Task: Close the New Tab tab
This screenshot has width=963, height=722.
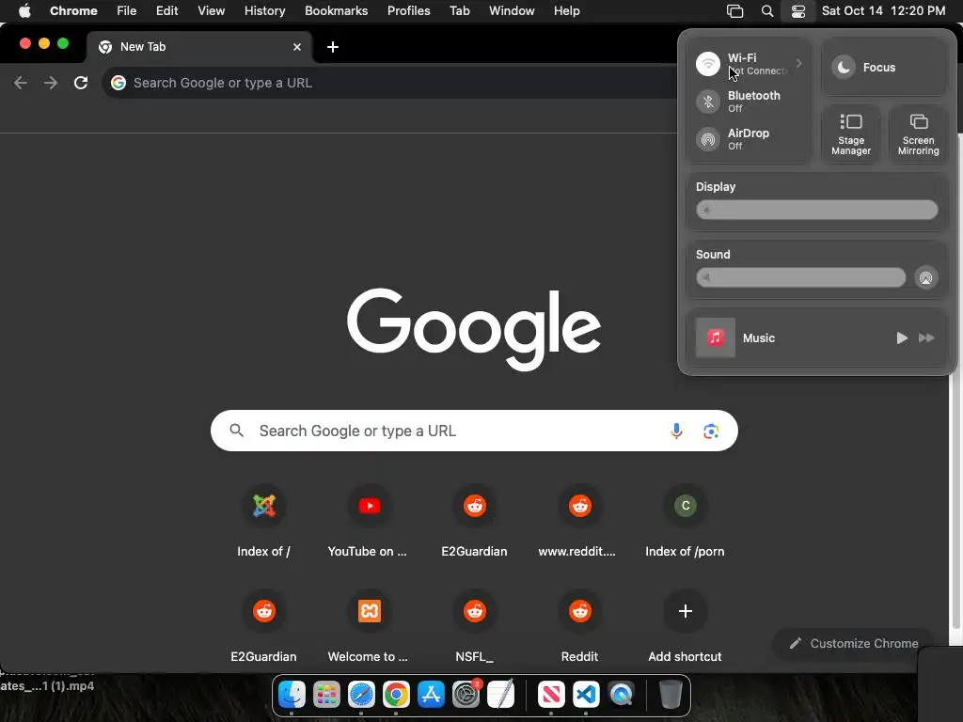Action: pos(297,47)
